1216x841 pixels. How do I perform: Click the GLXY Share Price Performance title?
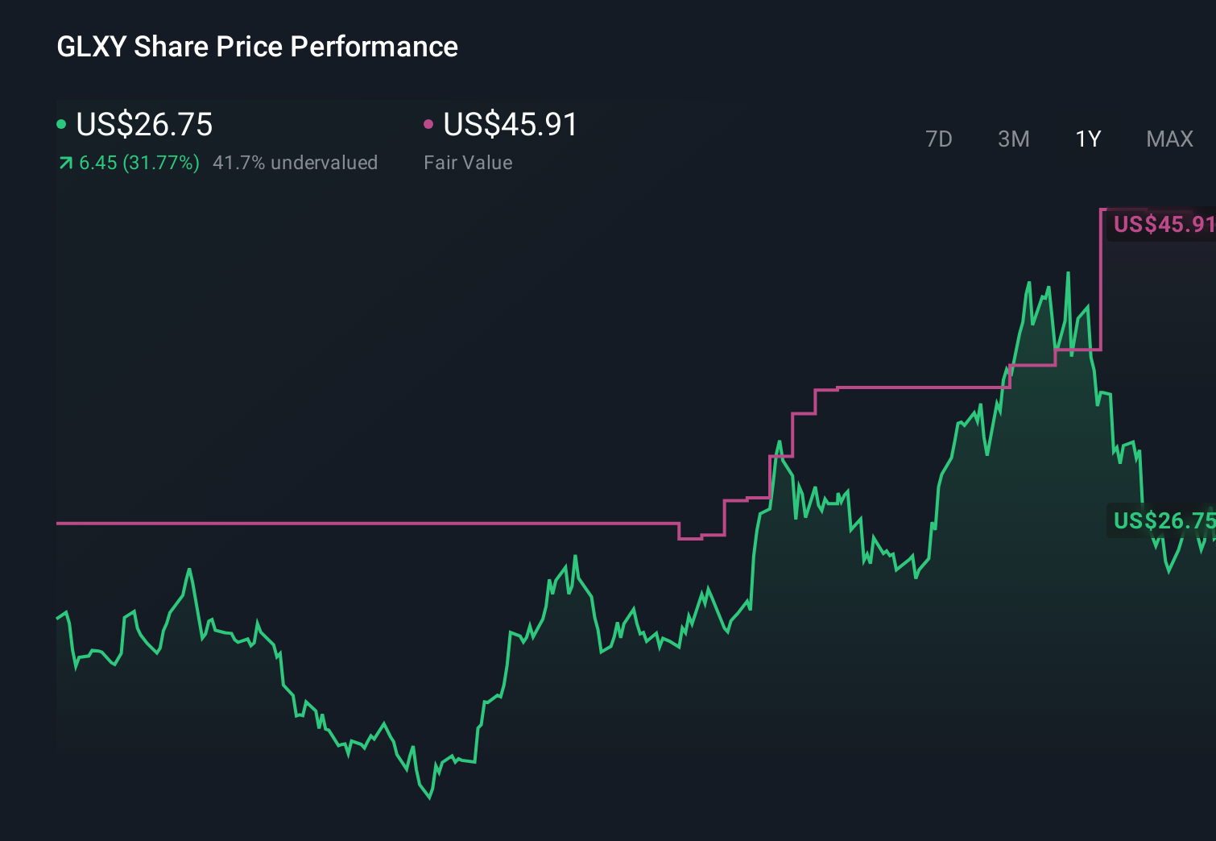coord(256,47)
